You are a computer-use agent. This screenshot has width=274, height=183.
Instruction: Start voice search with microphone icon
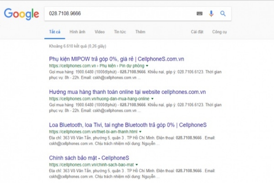point(211,14)
